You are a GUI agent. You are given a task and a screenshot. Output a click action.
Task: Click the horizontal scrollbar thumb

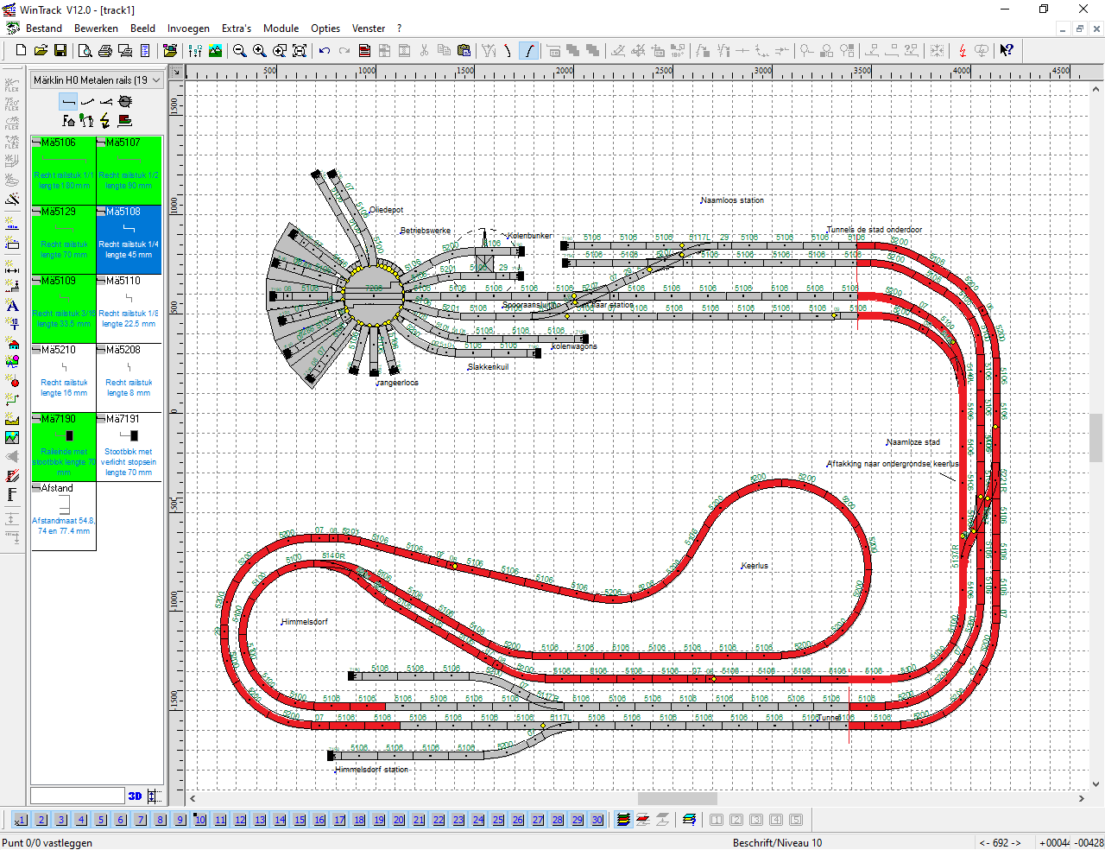[677, 799]
